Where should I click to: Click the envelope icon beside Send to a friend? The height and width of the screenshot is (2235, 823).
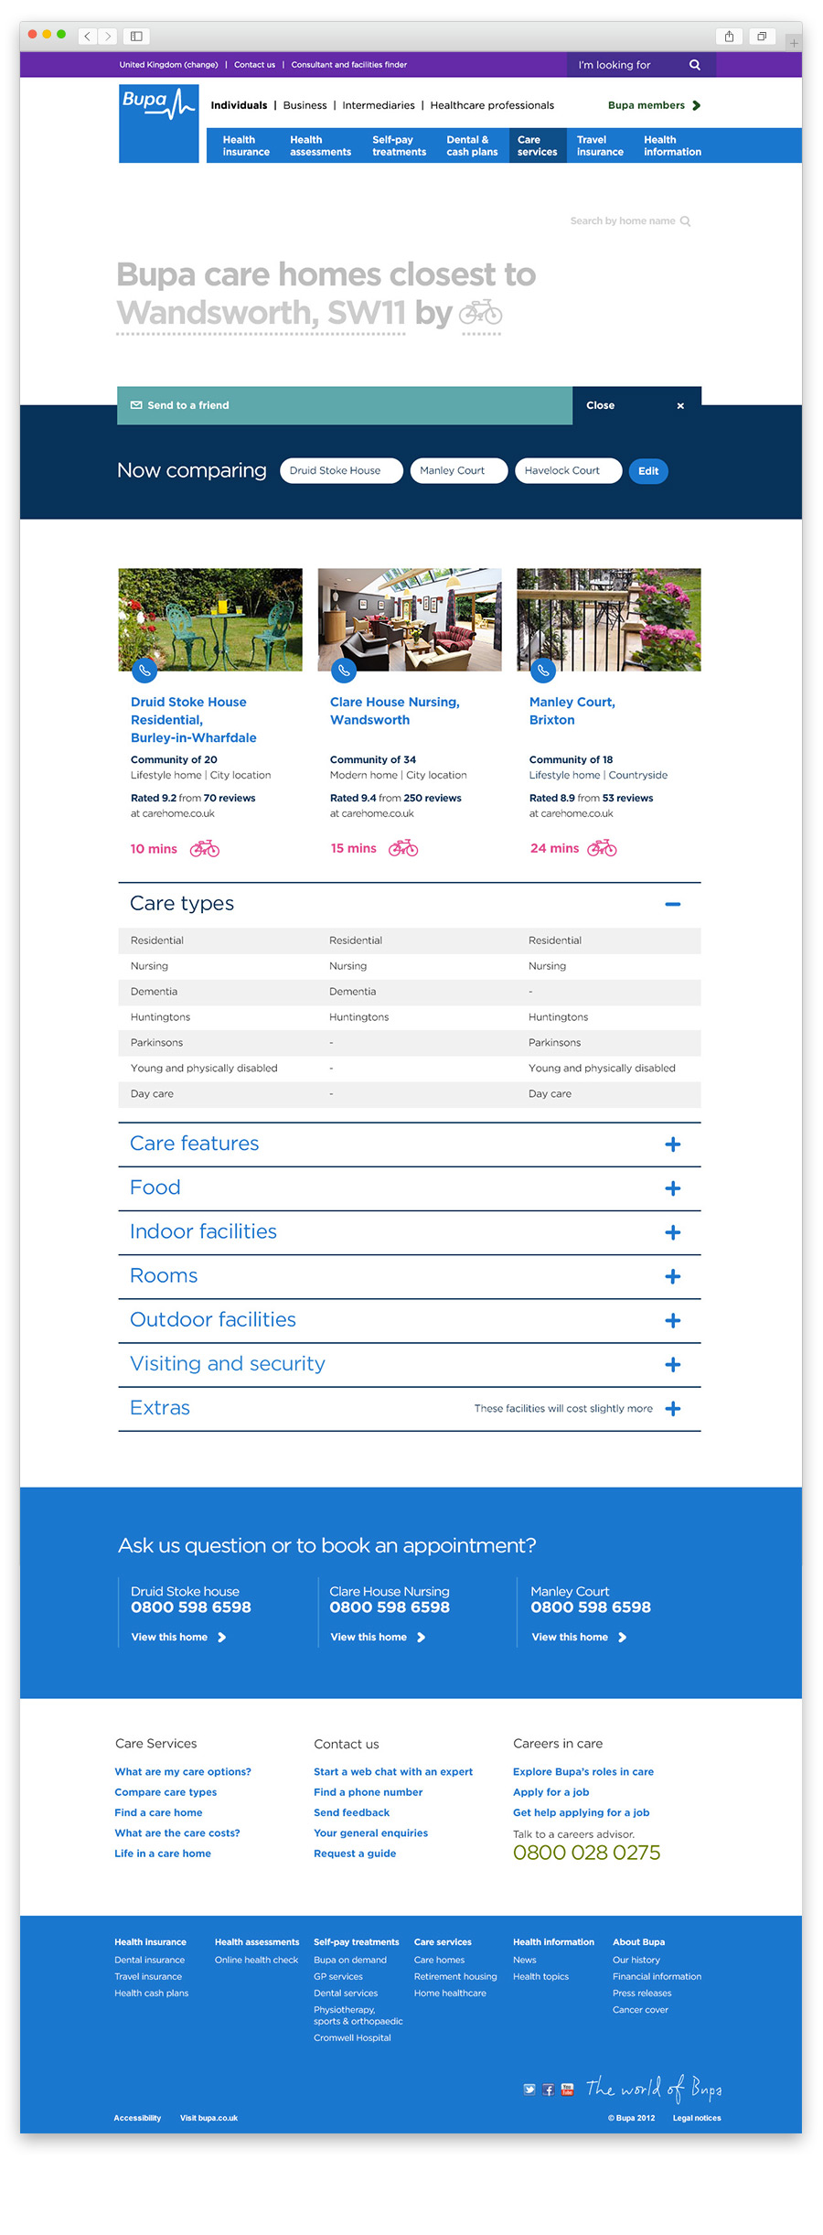136,405
